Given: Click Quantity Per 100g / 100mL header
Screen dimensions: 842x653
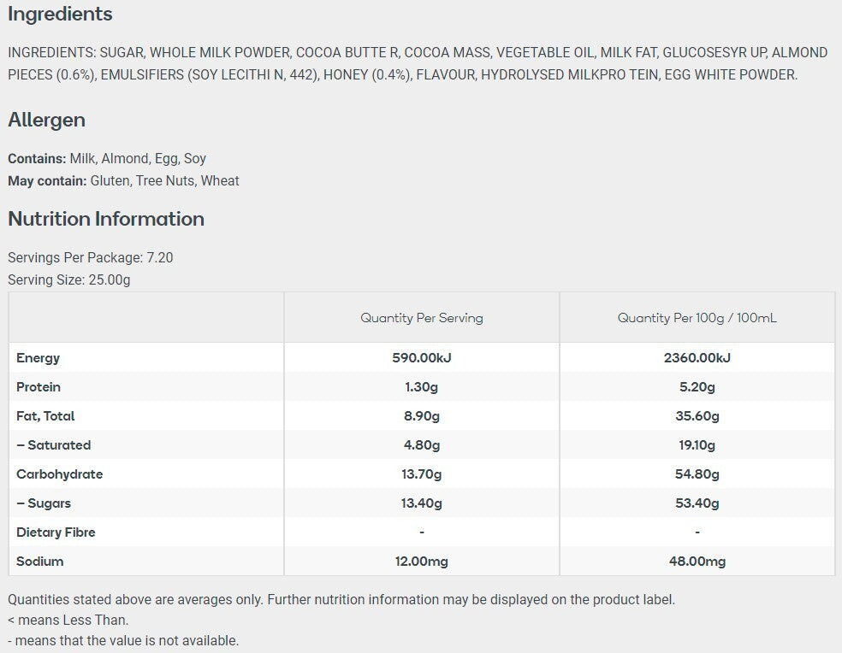Looking at the screenshot, I should pos(697,318).
